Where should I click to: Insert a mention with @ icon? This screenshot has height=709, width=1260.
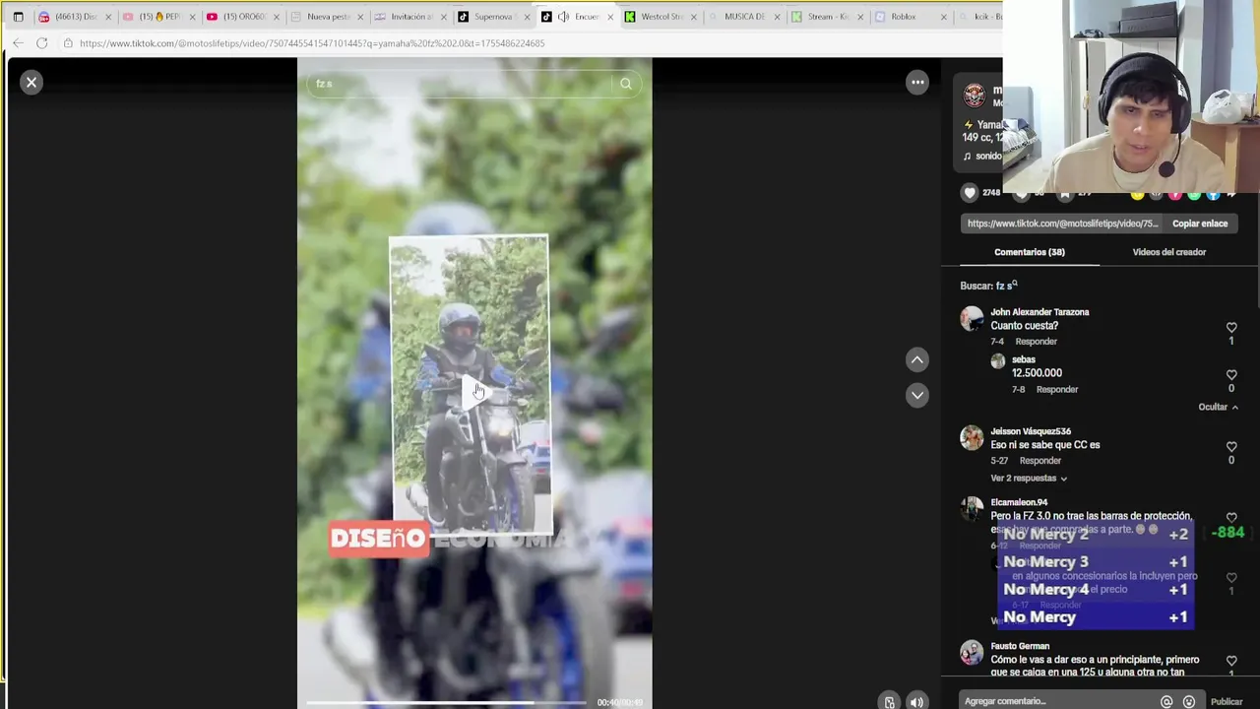click(1166, 702)
